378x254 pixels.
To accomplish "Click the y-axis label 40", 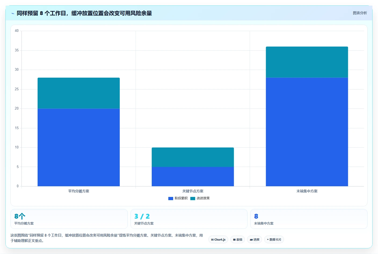I will 17,31.
